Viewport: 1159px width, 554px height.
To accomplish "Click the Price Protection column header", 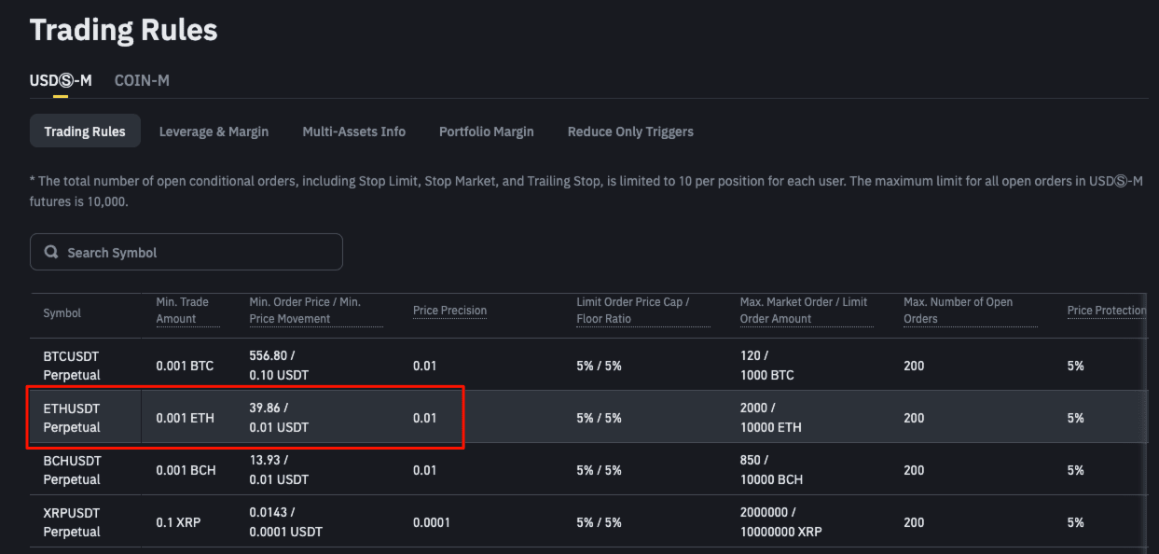I will (1106, 311).
